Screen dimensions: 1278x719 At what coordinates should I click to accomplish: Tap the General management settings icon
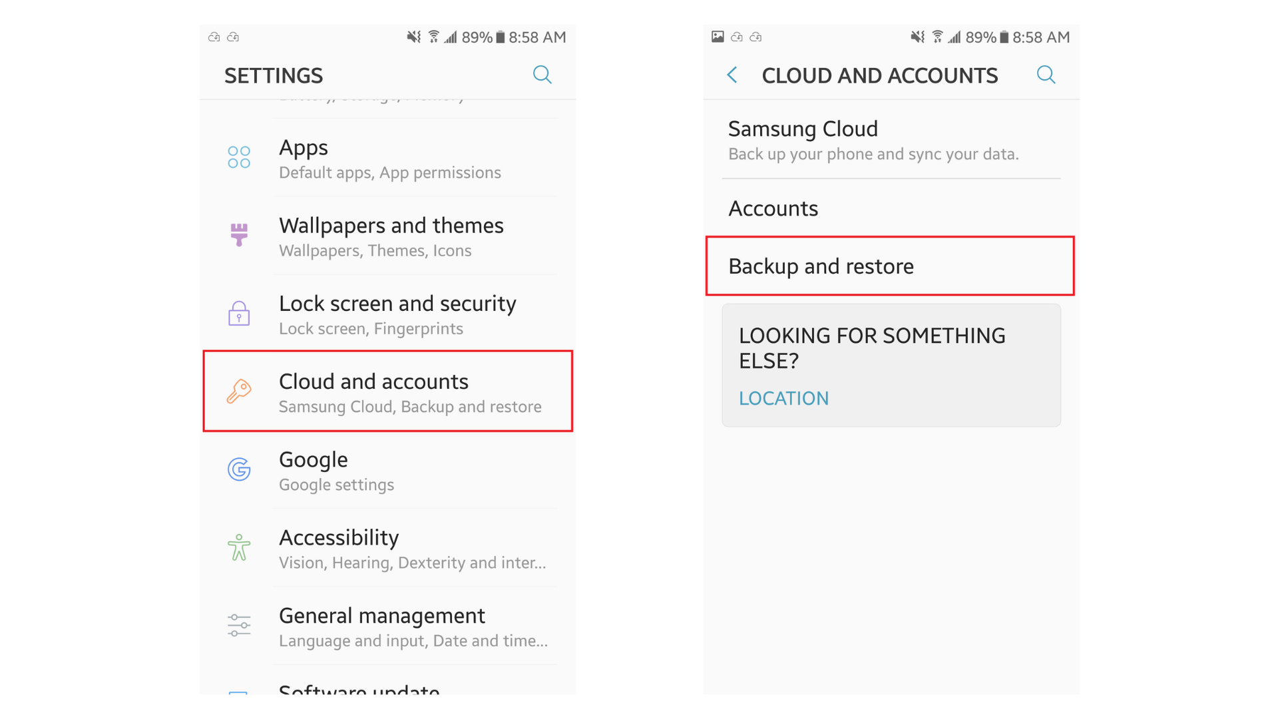click(x=240, y=628)
